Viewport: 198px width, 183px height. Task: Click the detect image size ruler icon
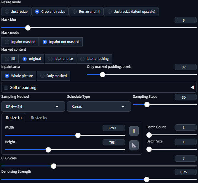[x=134, y=145]
